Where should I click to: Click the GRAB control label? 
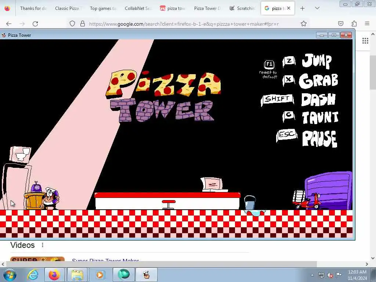319,80
